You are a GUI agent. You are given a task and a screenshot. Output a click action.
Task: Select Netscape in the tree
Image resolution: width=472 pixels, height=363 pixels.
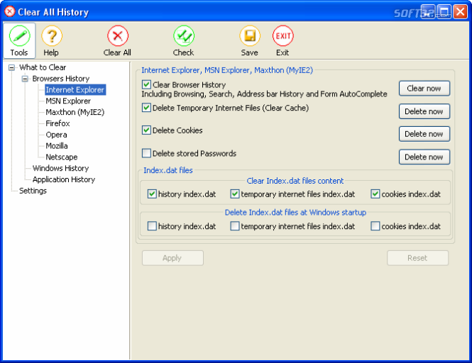tap(62, 157)
